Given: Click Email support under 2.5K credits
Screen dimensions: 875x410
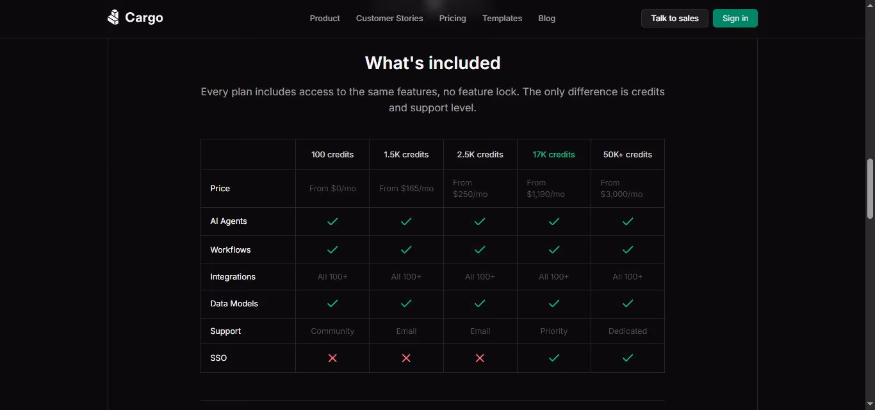Looking at the screenshot, I should tap(480, 331).
